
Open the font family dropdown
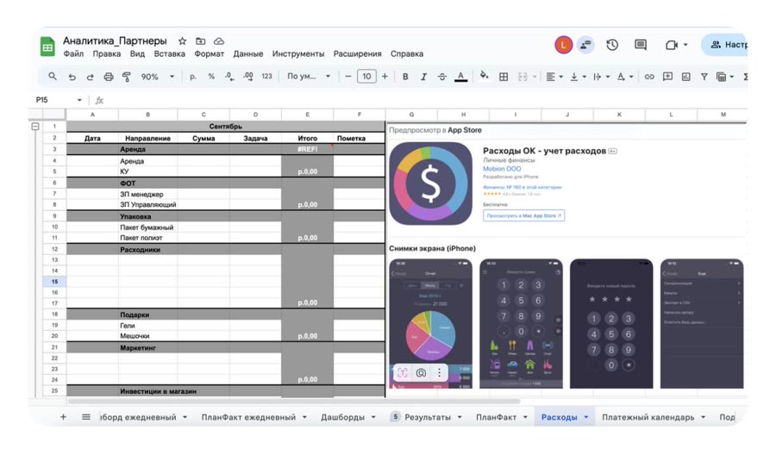309,77
